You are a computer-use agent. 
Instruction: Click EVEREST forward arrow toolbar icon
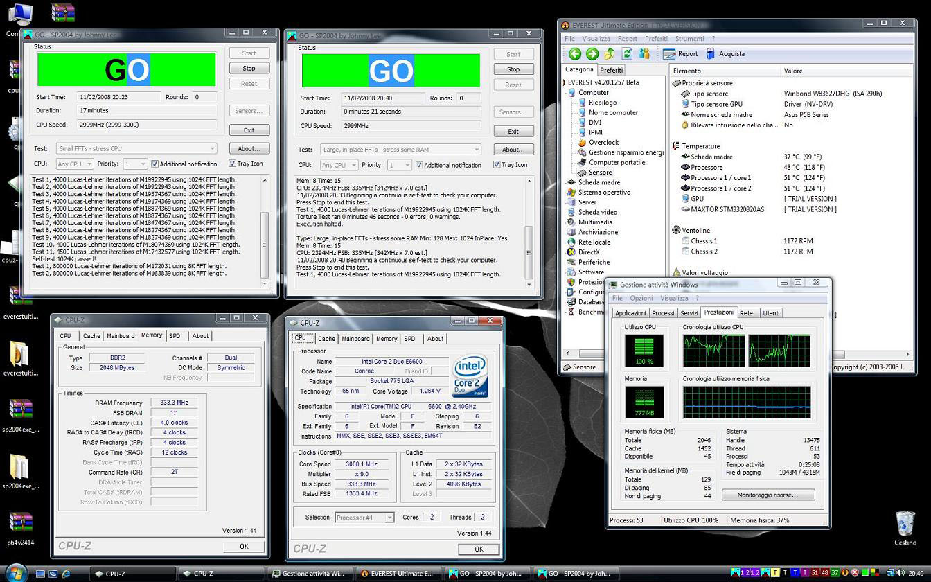pos(592,53)
